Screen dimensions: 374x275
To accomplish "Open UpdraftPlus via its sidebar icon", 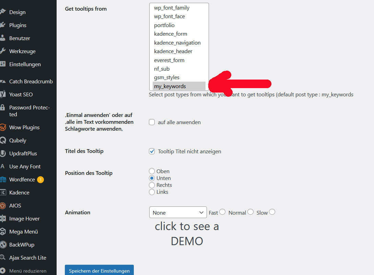I will pos(3,154).
